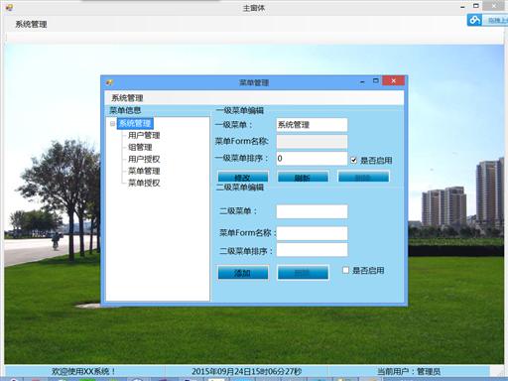Click the 修改 button
The height and width of the screenshot is (381, 508).
pyautogui.click(x=243, y=177)
